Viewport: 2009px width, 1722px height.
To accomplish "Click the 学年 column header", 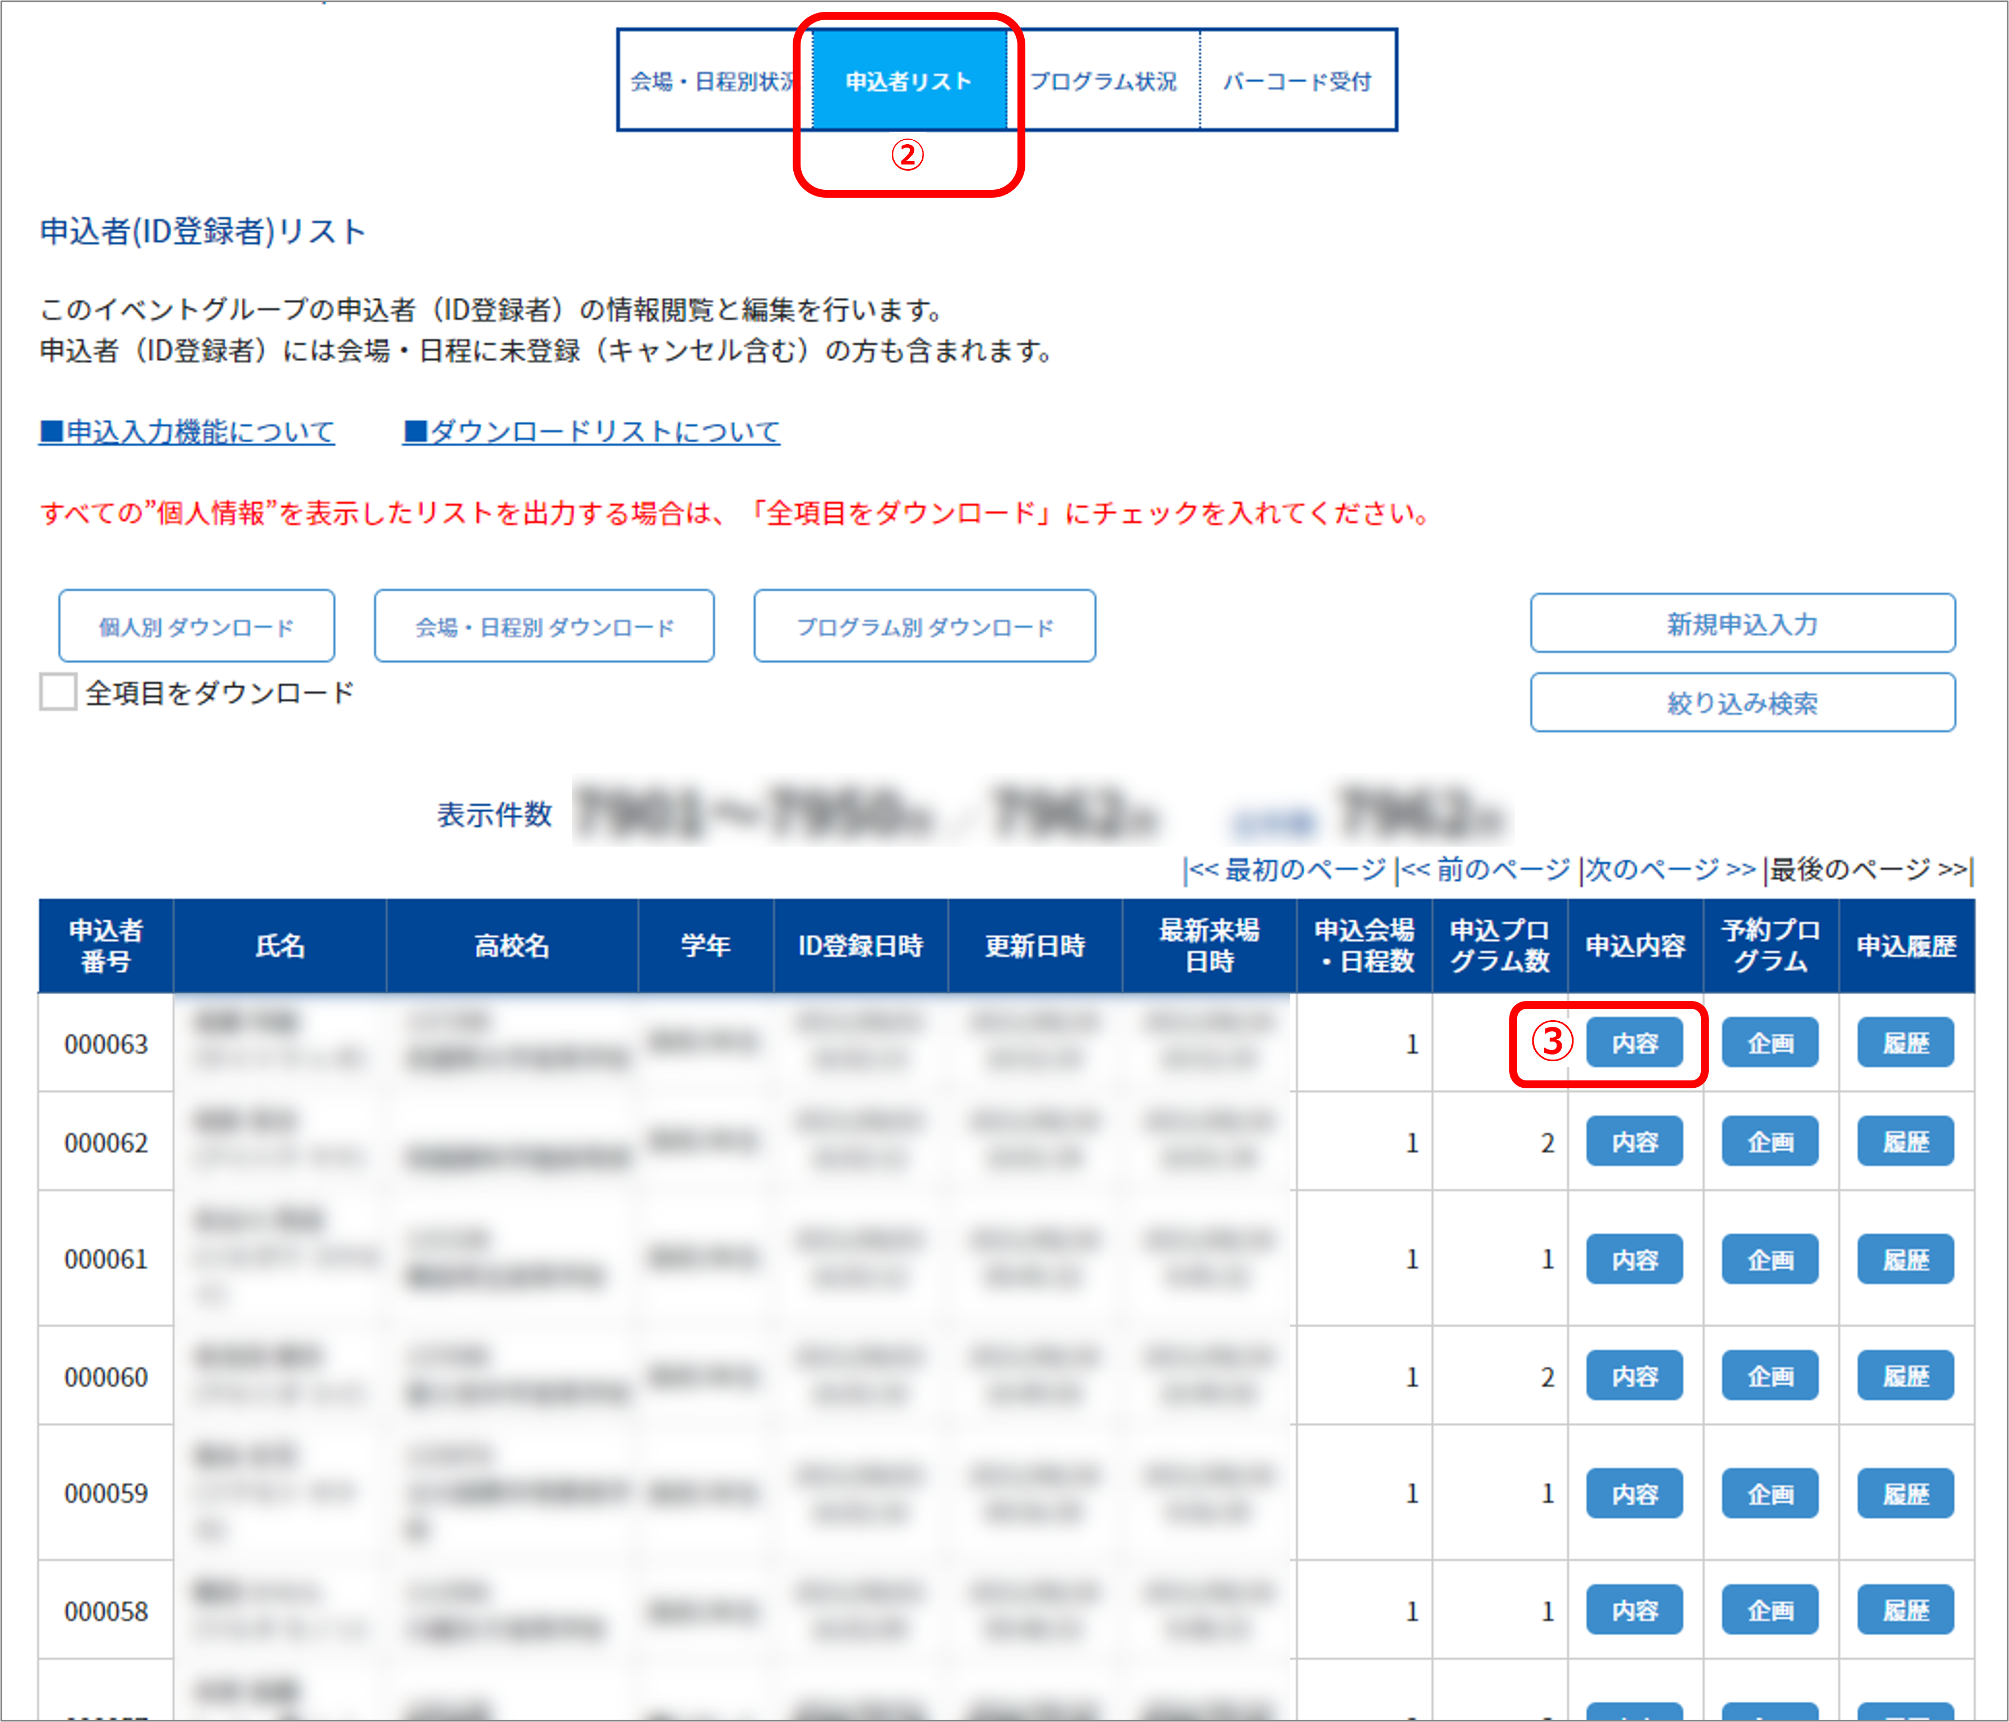I will pos(706,946).
